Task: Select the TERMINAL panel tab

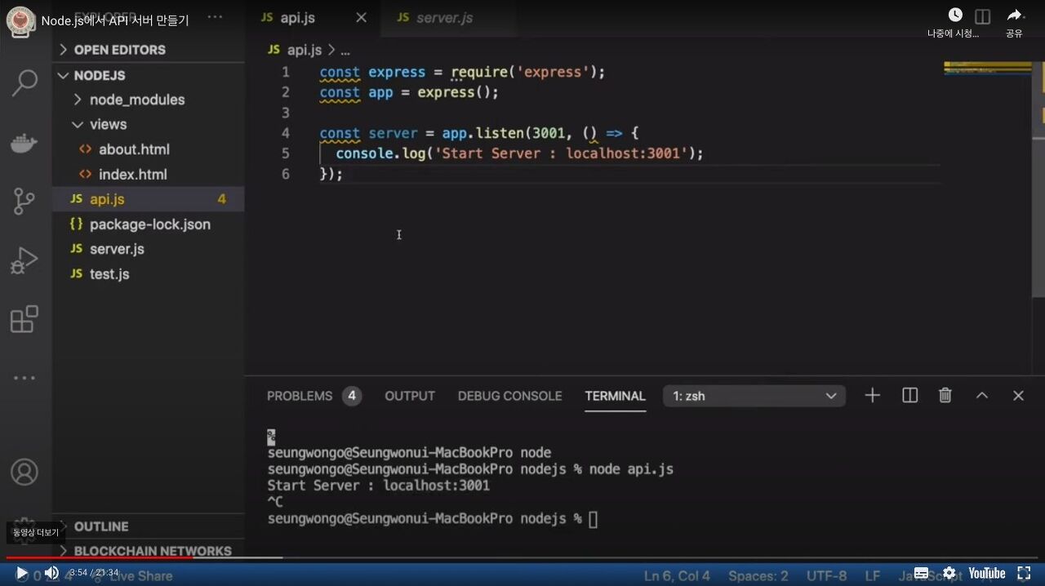Action: pos(615,396)
